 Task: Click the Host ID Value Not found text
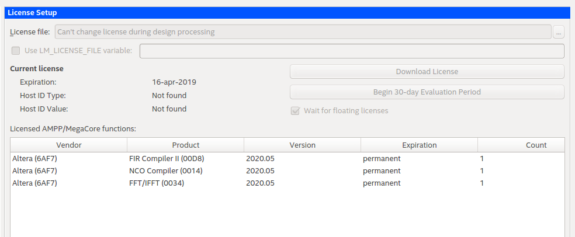click(169, 109)
